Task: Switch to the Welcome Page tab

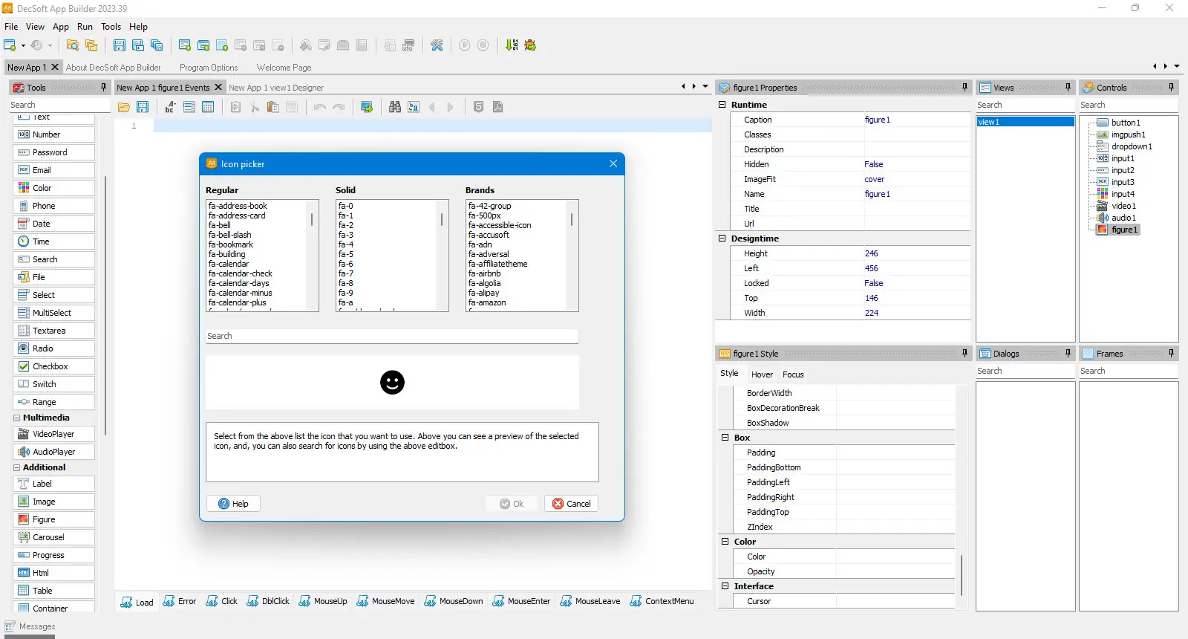Action: coord(284,67)
